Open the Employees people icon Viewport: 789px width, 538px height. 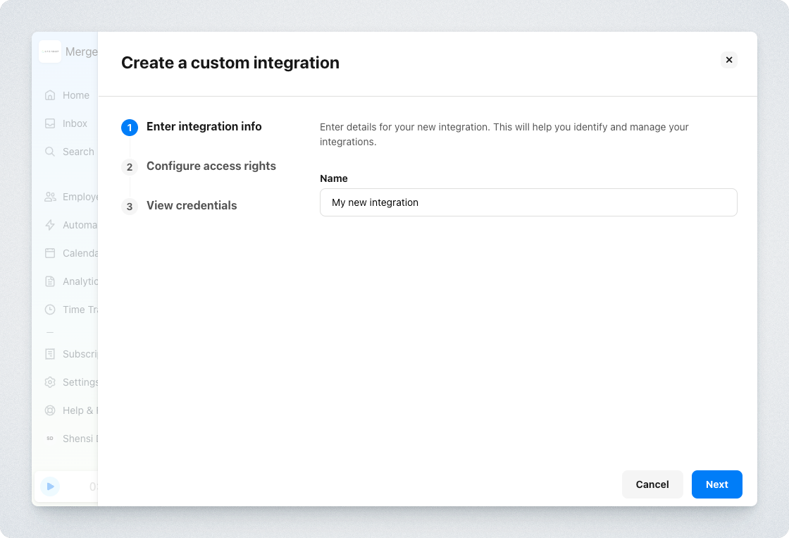[x=50, y=197]
